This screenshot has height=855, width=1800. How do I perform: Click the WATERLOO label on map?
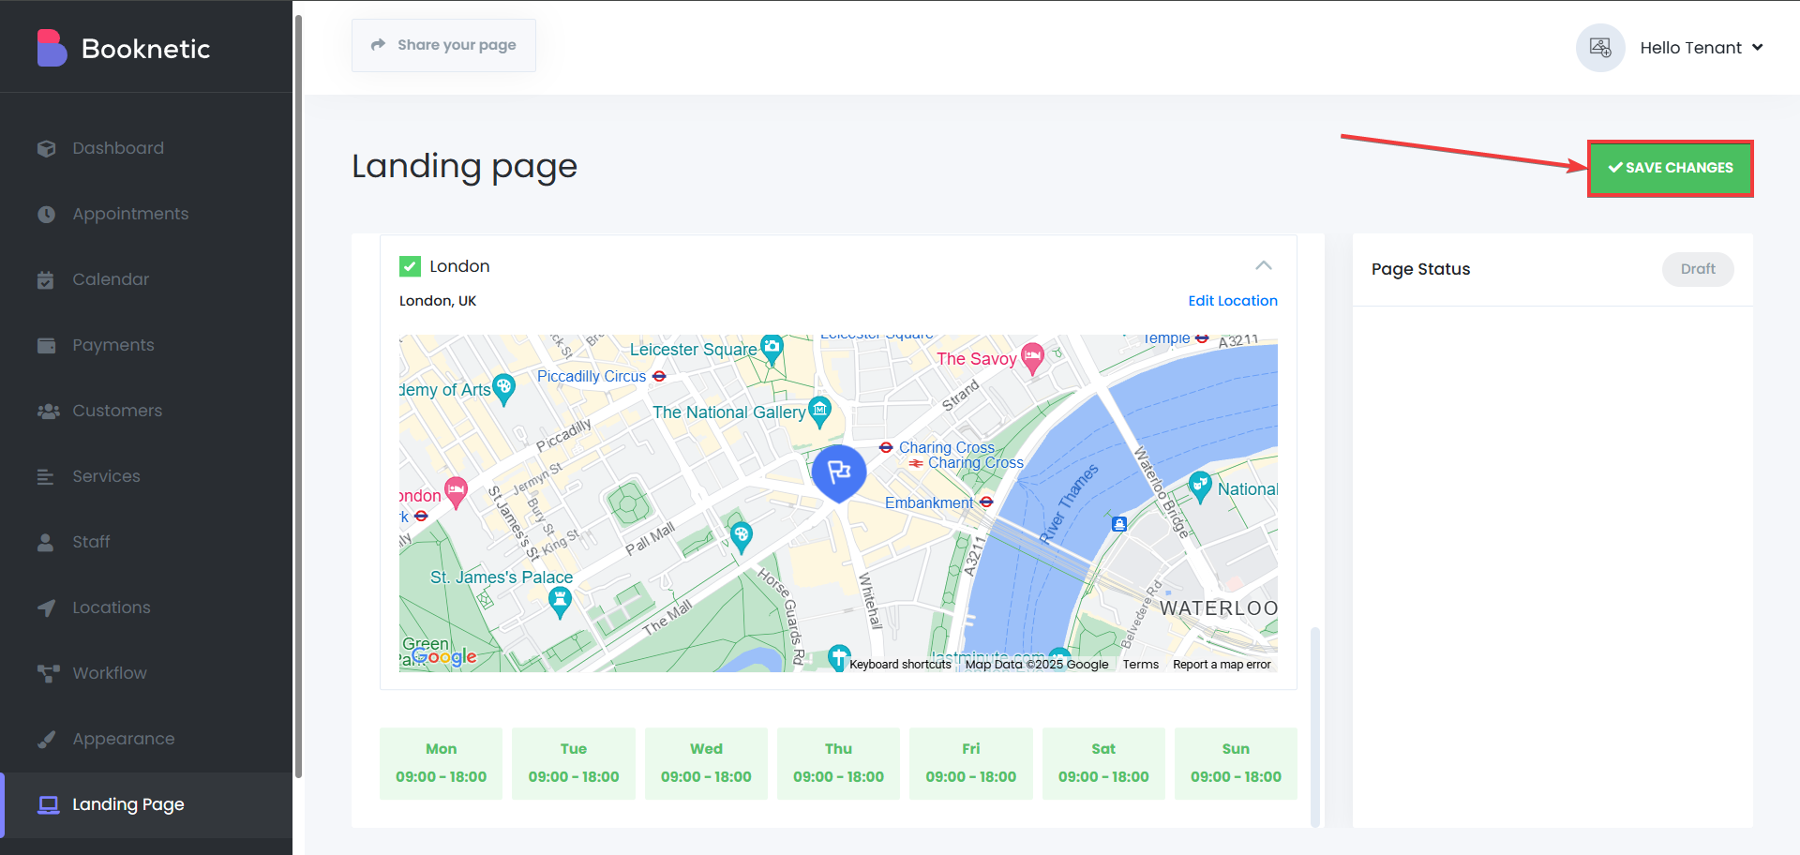[1218, 608]
